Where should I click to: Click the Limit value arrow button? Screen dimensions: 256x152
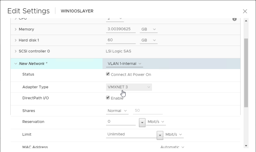pyautogui.click(x=160, y=135)
